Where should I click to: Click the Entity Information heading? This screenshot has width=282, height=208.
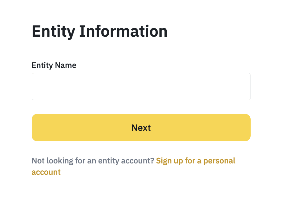pyautogui.click(x=99, y=31)
